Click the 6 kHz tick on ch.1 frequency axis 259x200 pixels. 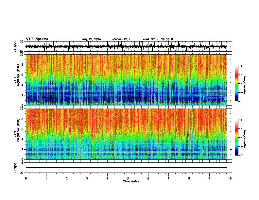pos(23,75)
